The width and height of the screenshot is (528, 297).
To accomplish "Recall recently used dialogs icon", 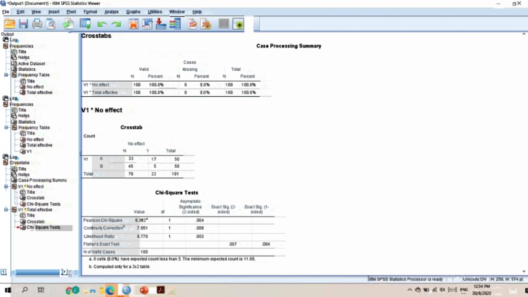I will 85,24.
